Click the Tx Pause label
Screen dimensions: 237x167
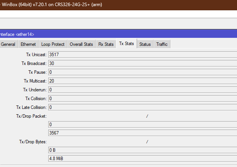38,72
